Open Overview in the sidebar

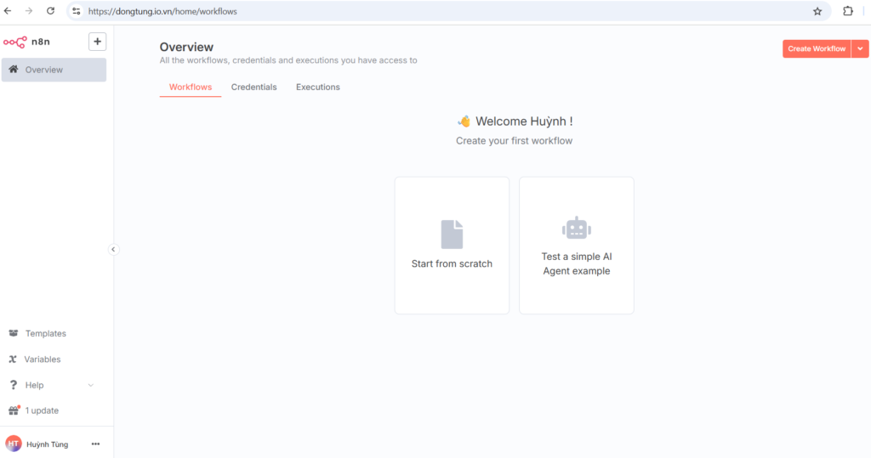[54, 70]
